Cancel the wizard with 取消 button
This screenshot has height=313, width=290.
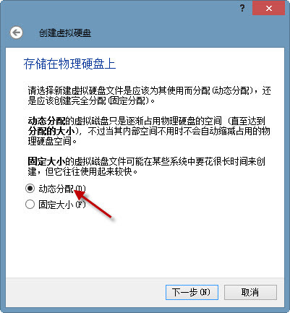click(250, 293)
